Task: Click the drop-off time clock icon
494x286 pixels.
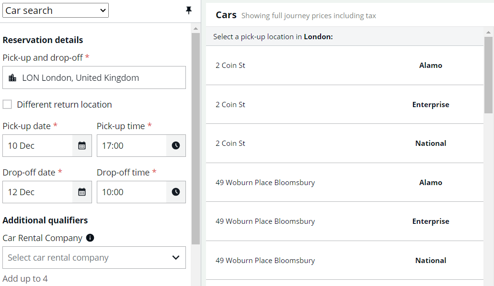Action: pyautogui.click(x=176, y=192)
